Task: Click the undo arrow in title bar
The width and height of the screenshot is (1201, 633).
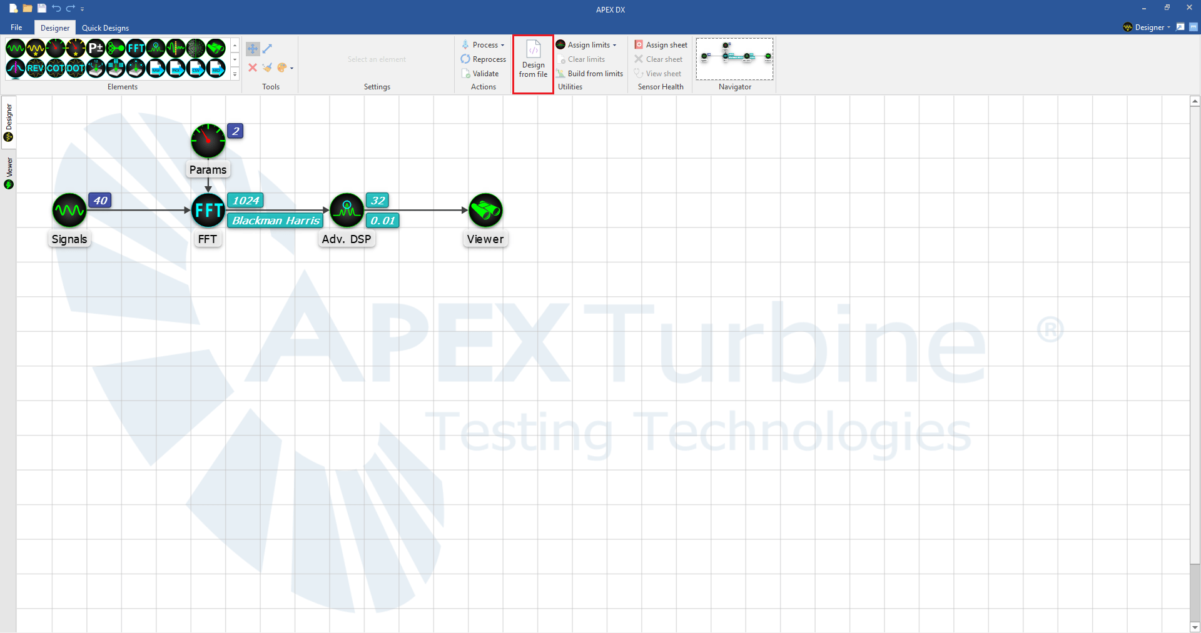Action: pos(56,8)
